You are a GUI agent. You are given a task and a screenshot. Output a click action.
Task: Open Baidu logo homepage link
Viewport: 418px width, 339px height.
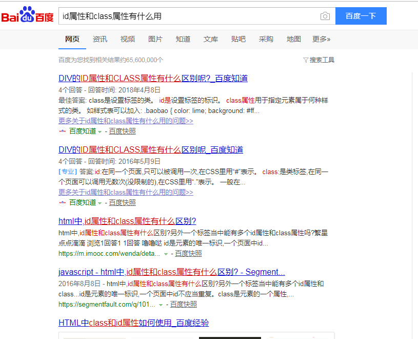point(27,15)
